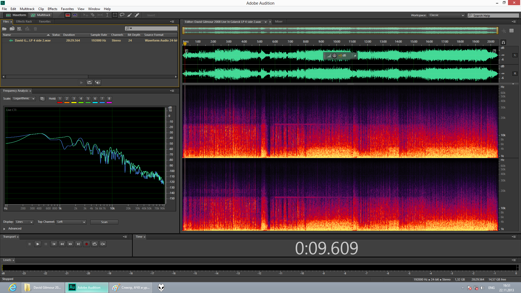Open the Transport panel options menu
The image size is (521, 293).
[x=125, y=237]
